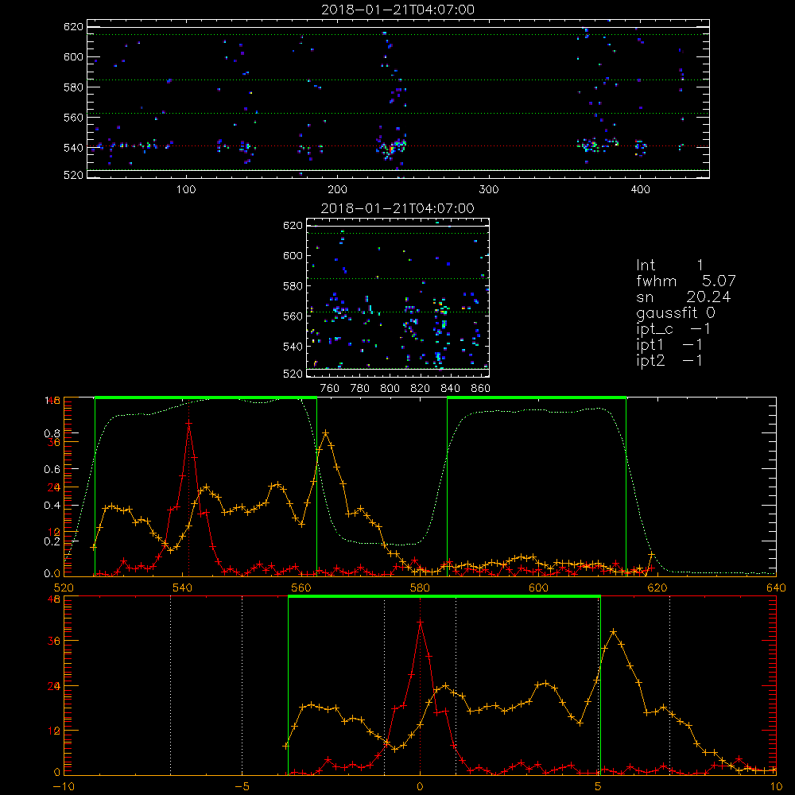The image size is (795, 795).
Task: Click x-axis label 200 of wide spectrogram
Action: point(337,190)
